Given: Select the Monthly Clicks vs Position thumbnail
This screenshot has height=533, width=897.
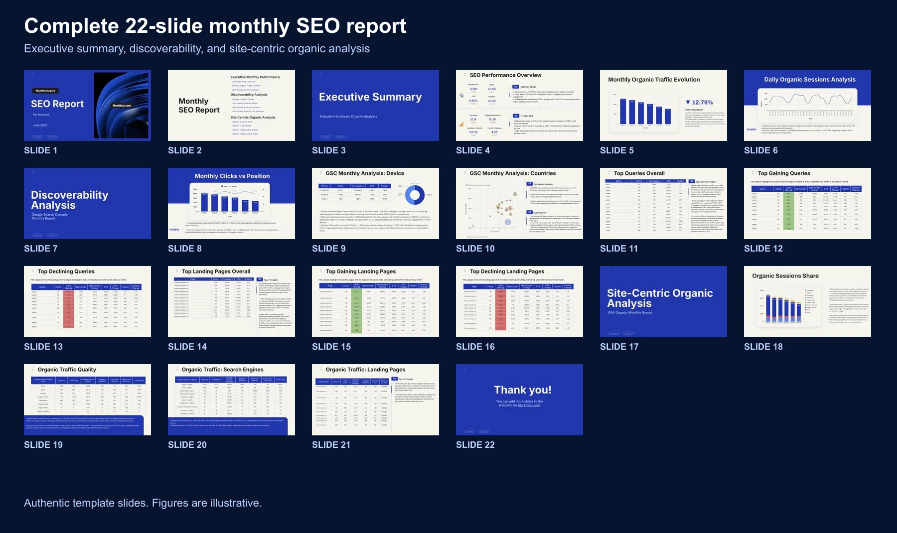Looking at the screenshot, I should click(231, 203).
